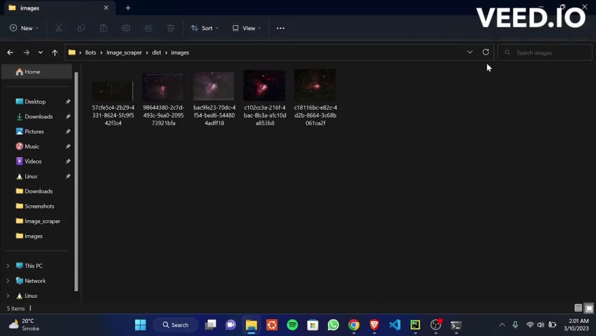The height and width of the screenshot is (336, 596).
Task: Go forward with the right arrow
Action: pyautogui.click(x=26, y=53)
